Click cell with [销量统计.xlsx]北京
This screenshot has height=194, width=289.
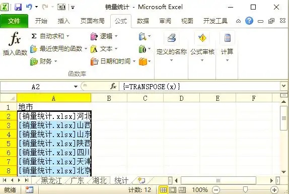54,171
